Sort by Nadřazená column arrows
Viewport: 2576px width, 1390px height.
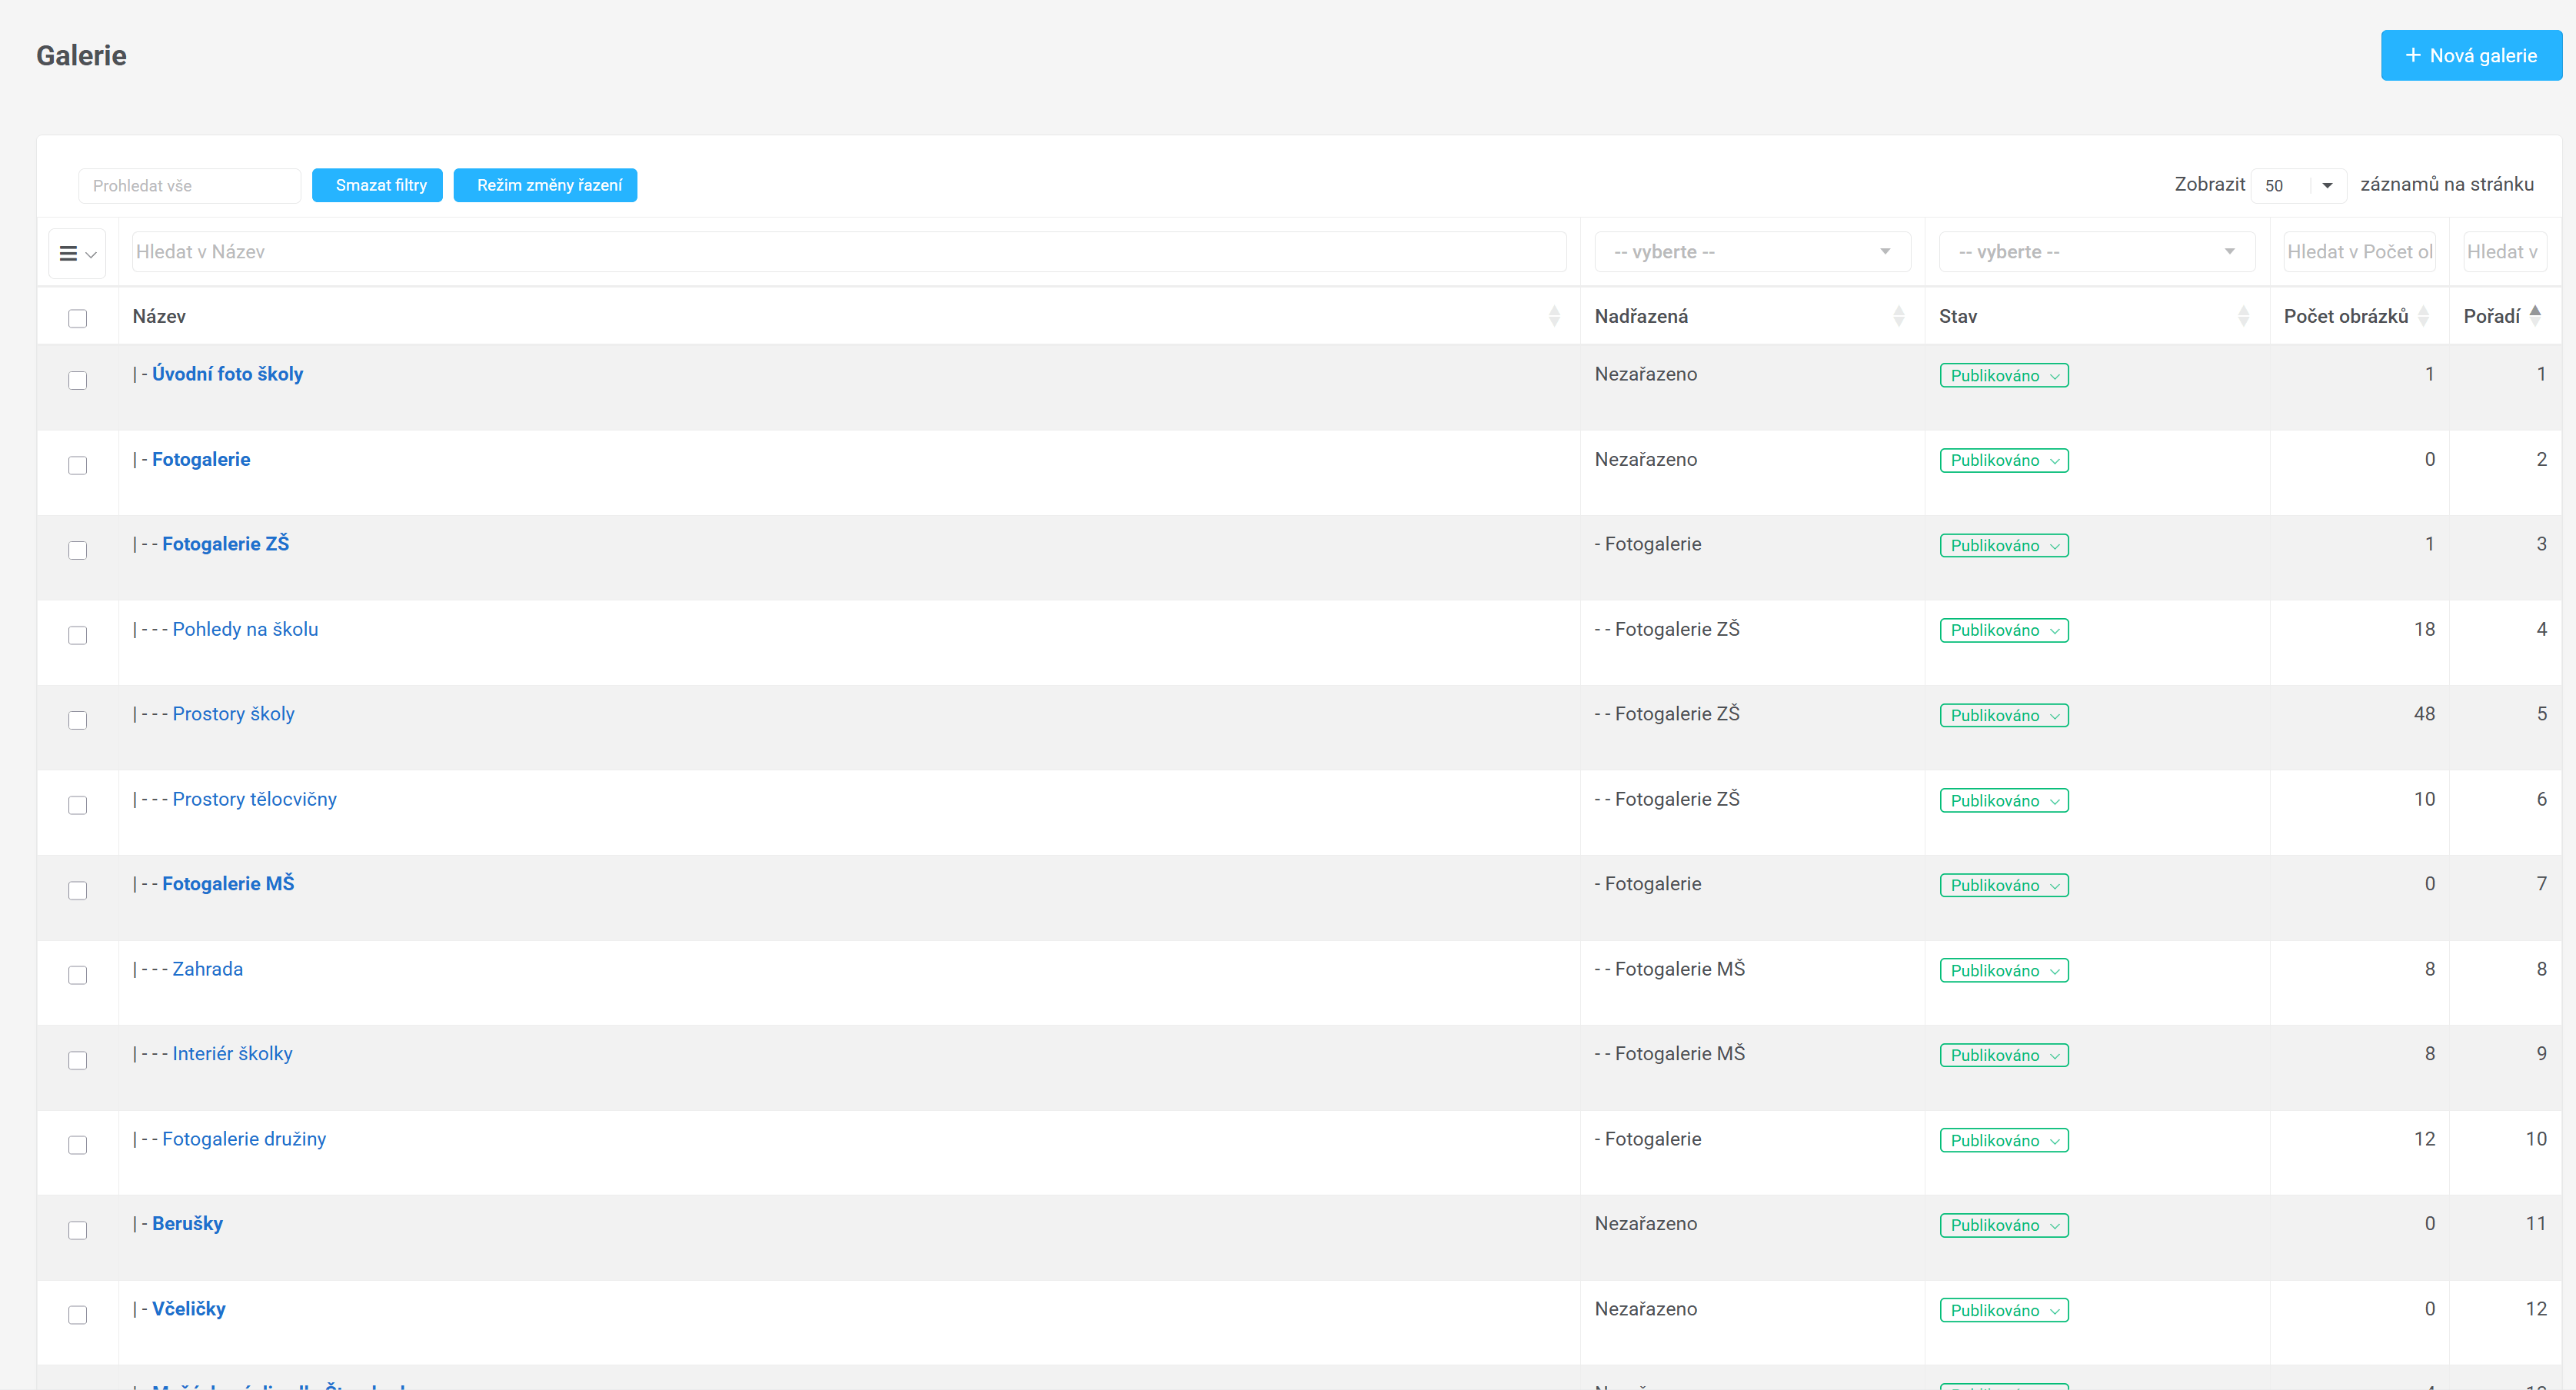point(1898,316)
